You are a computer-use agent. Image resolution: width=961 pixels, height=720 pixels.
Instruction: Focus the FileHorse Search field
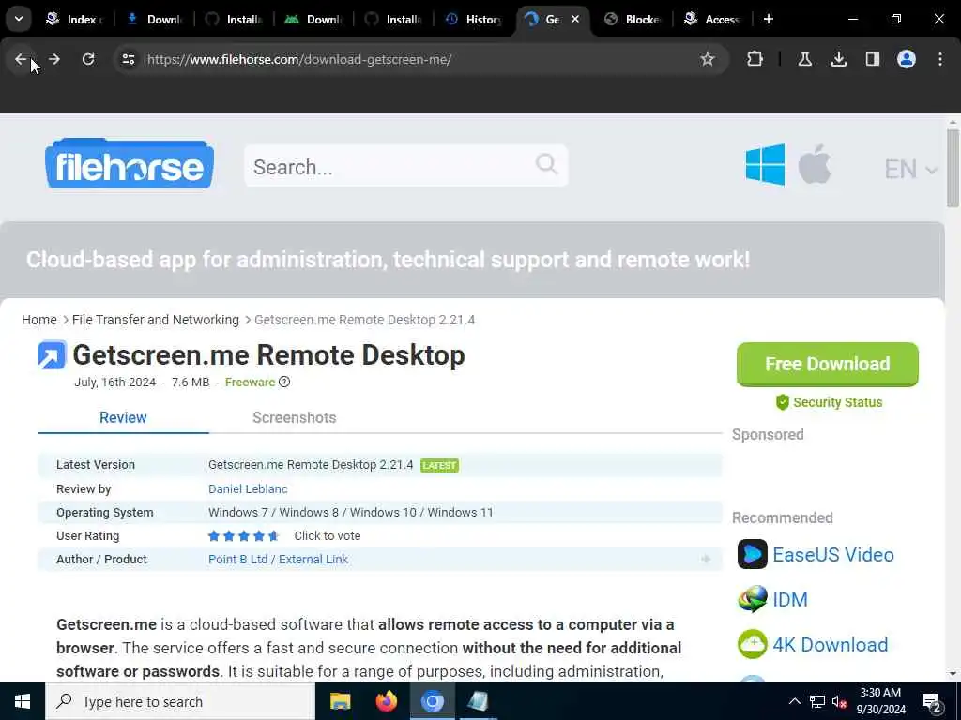pos(405,165)
